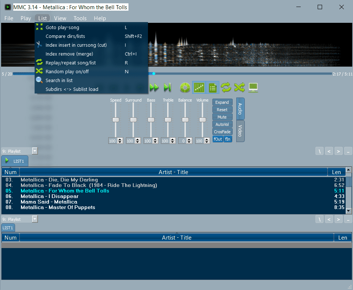Select Metallica - Master Of Puppets row
The image size is (353, 290).
[x=173, y=207]
